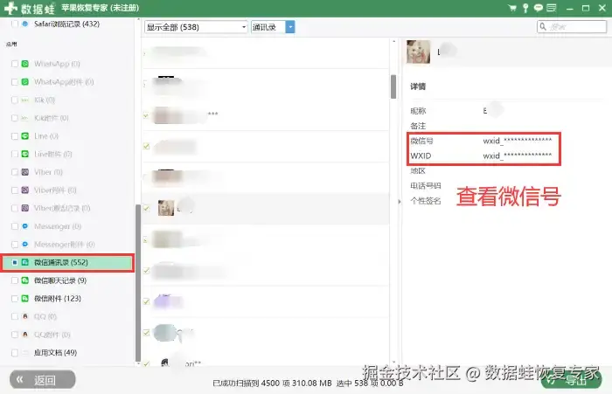Select the QQ (0) penguin icon
612x394 pixels.
(25, 316)
